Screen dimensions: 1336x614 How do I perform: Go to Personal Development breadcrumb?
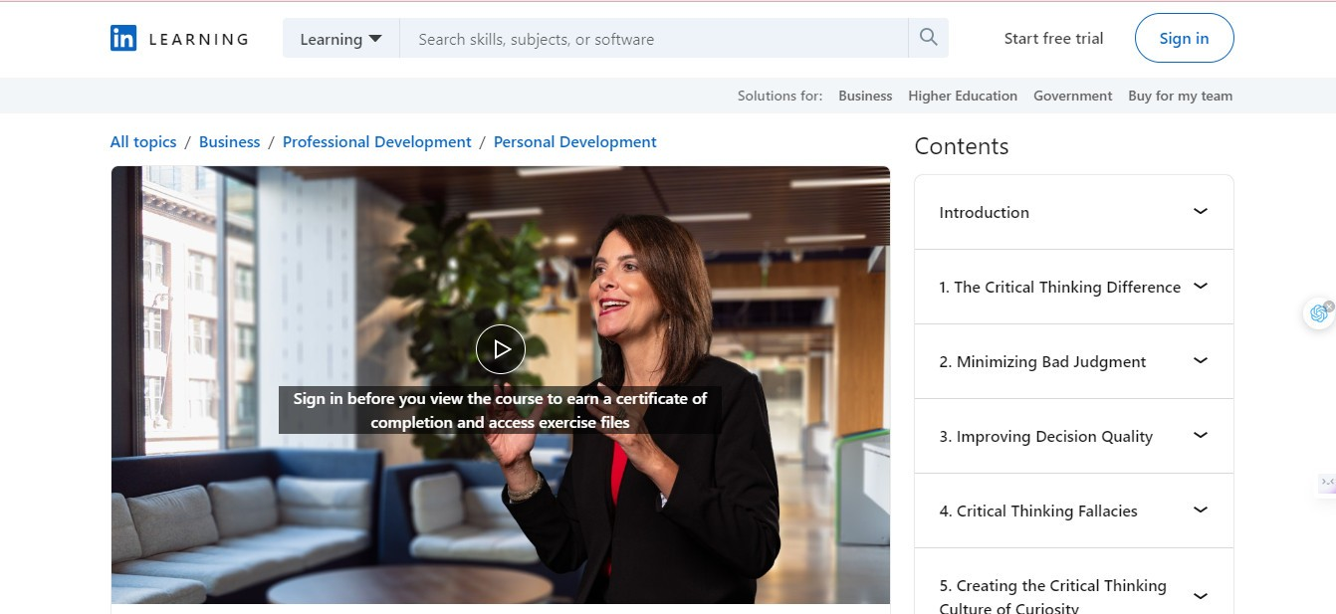coord(575,142)
